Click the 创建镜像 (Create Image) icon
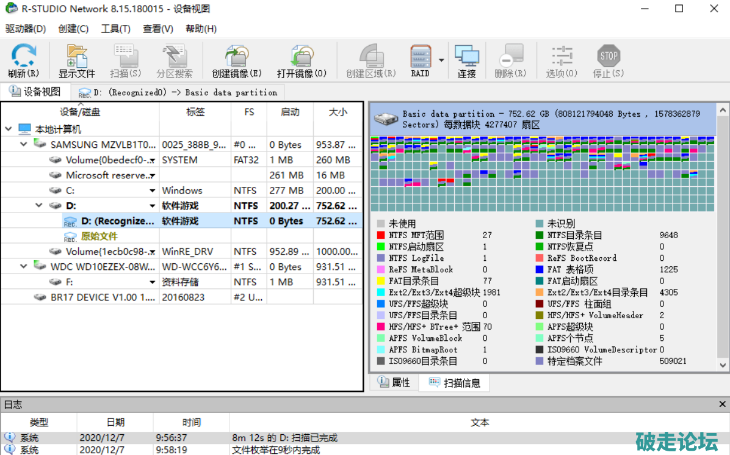The width and height of the screenshot is (730, 455). (x=236, y=57)
